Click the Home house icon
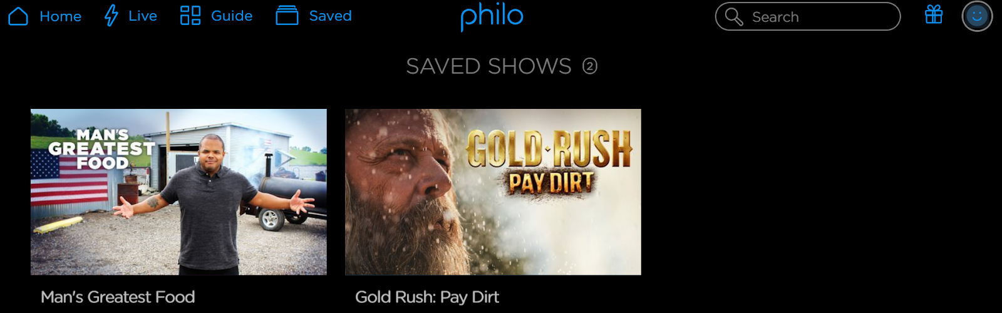Image resolution: width=1002 pixels, height=313 pixels. tap(18, 16)
